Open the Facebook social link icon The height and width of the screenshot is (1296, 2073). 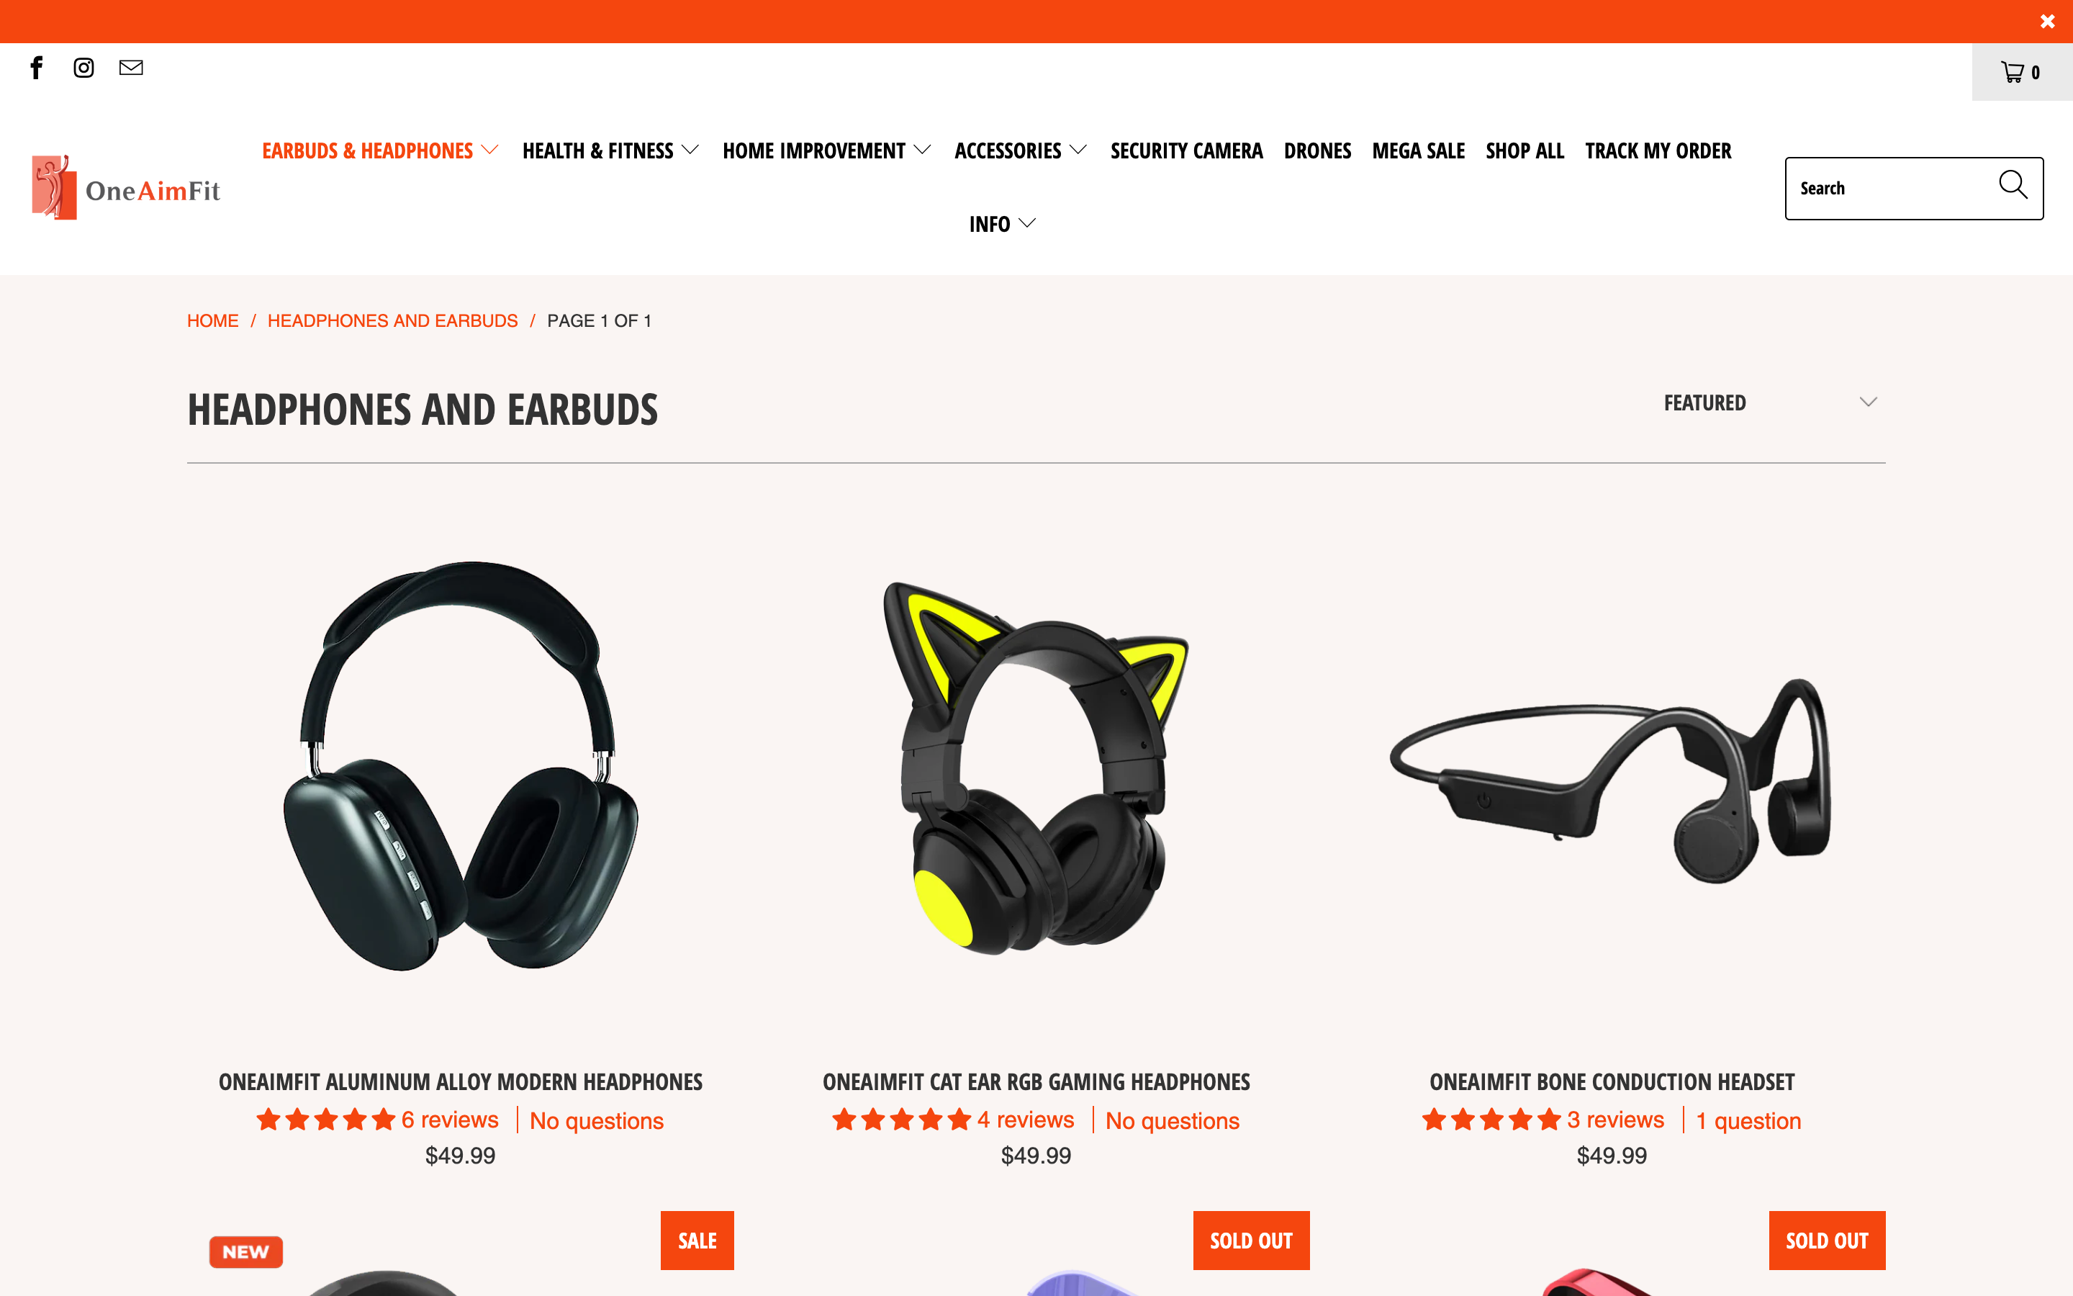36,68
